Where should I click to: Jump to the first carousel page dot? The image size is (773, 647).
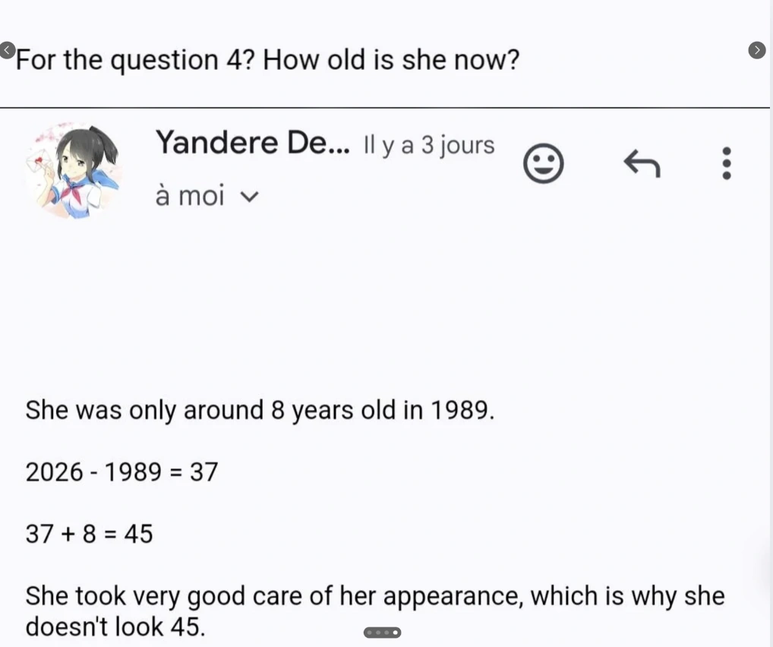pyautogui.click(x=370, y=633)
